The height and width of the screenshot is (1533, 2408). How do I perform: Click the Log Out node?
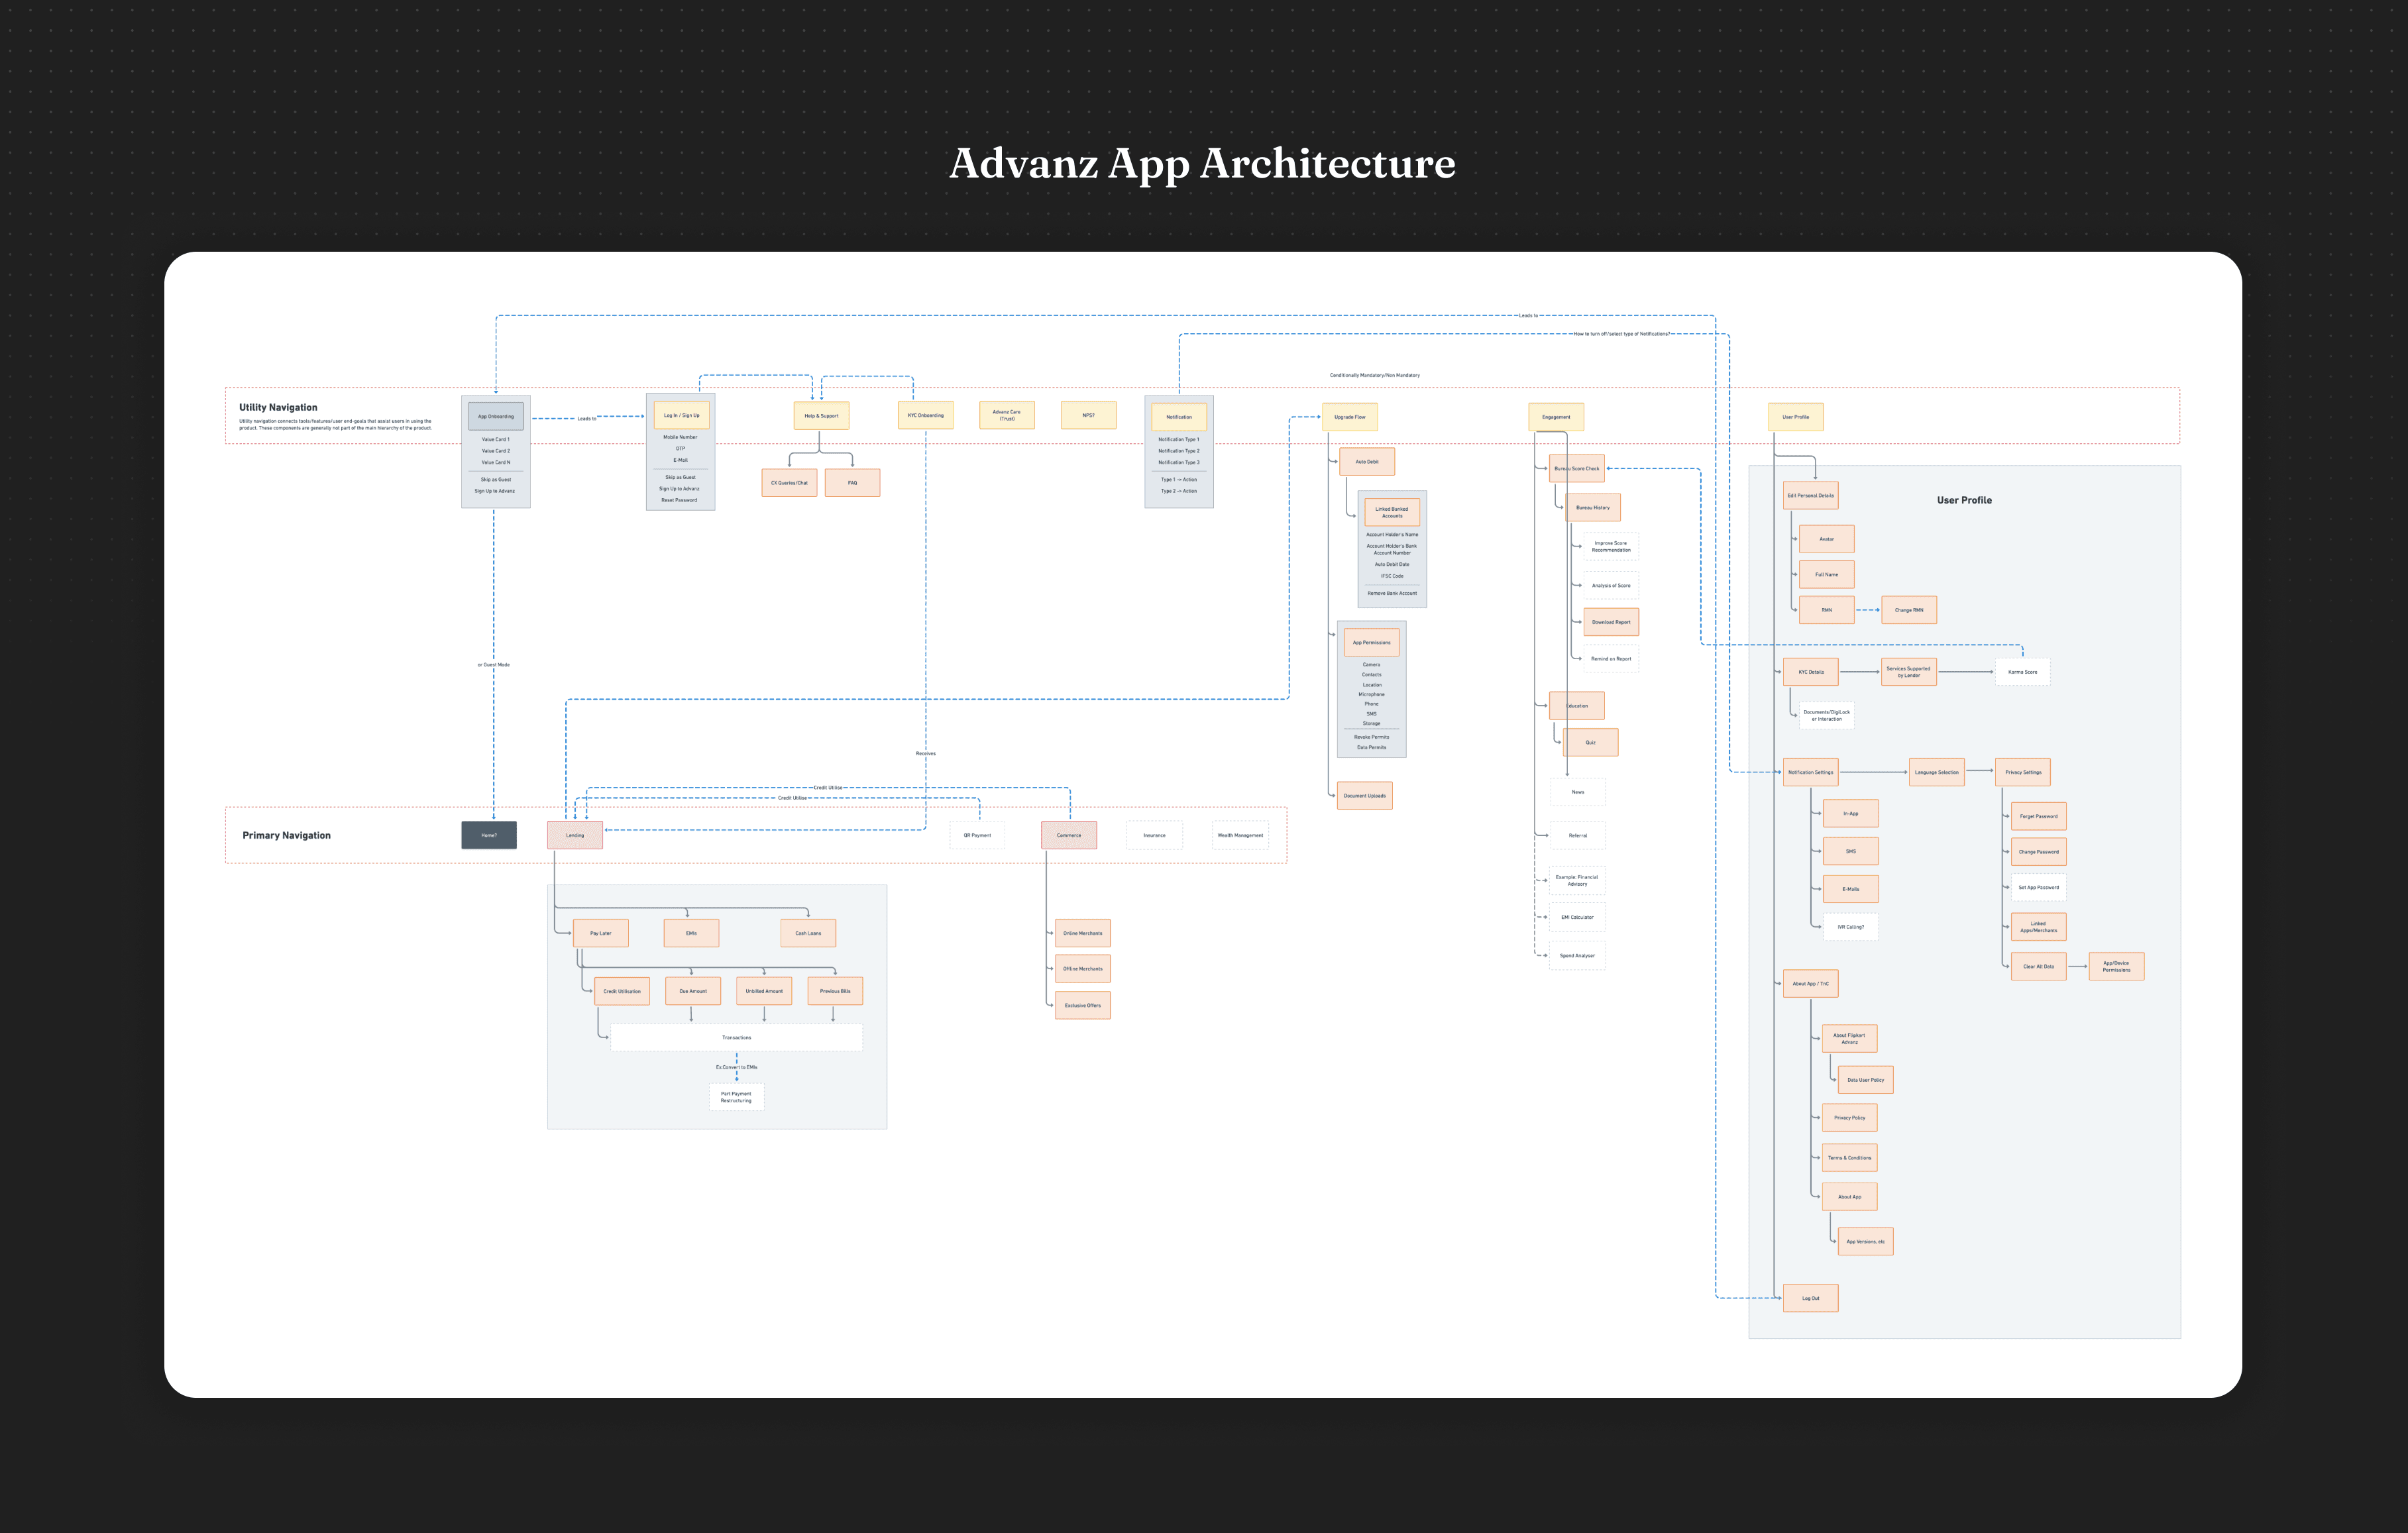tap(1811, 1298)
